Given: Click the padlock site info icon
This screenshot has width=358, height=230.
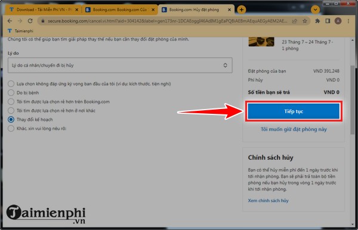Looking at the screenshot, I should tap(43, 21).
